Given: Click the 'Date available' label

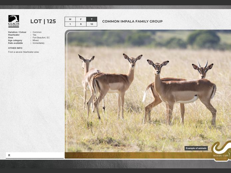Looking at the screenshot, I should point(15,43).
